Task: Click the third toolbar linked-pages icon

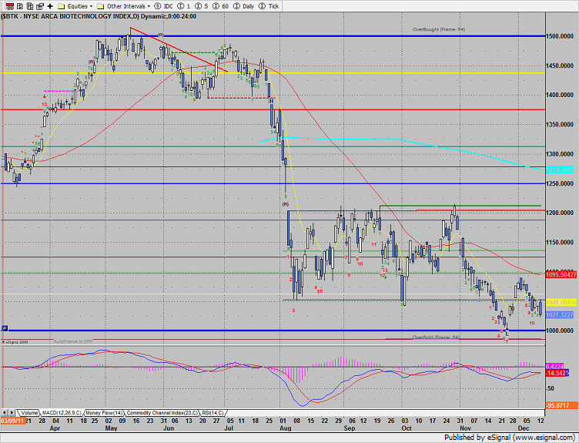Action: tap(30, 6)
